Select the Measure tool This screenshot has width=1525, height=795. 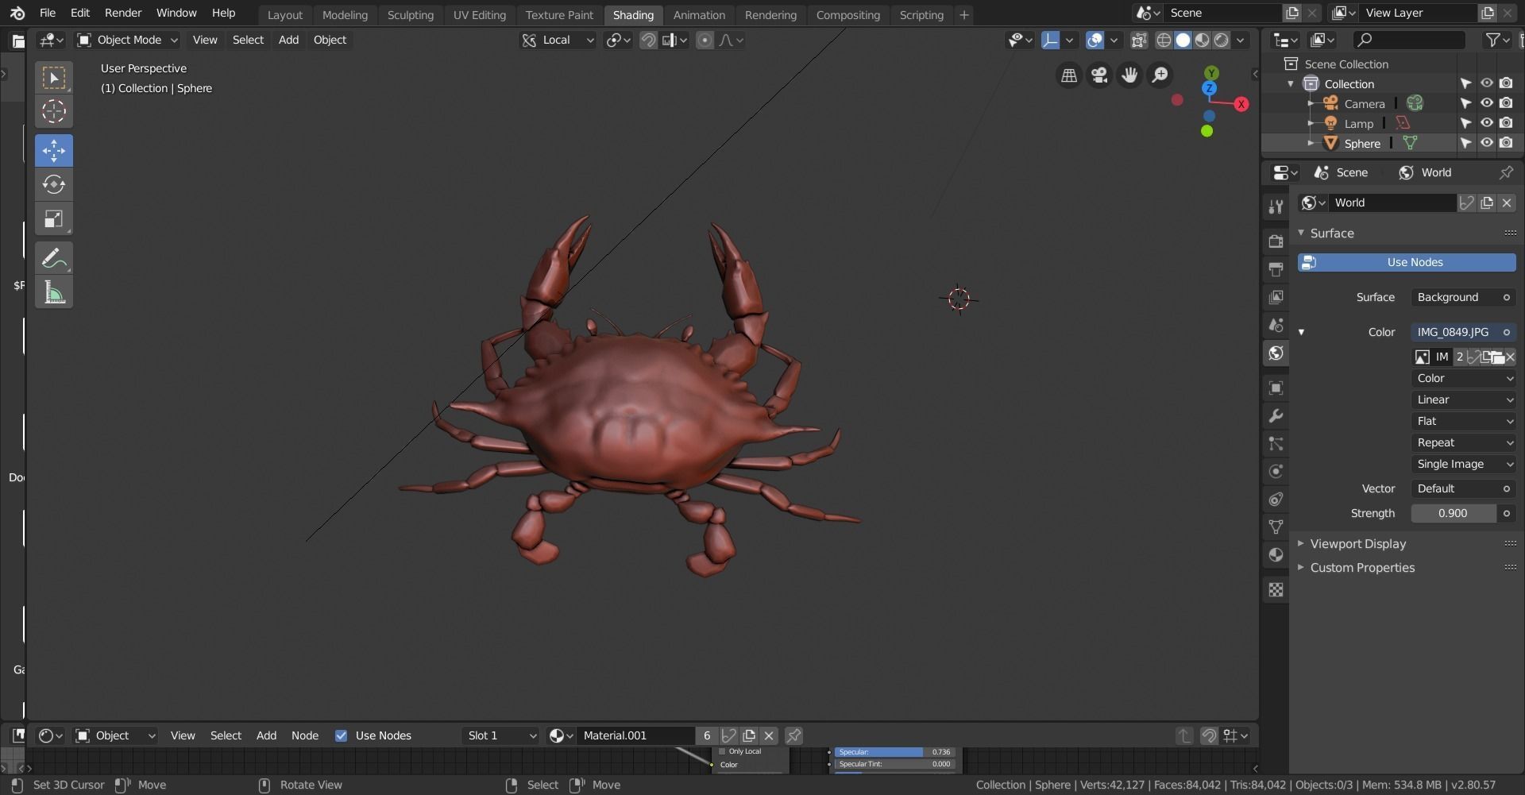54,293
